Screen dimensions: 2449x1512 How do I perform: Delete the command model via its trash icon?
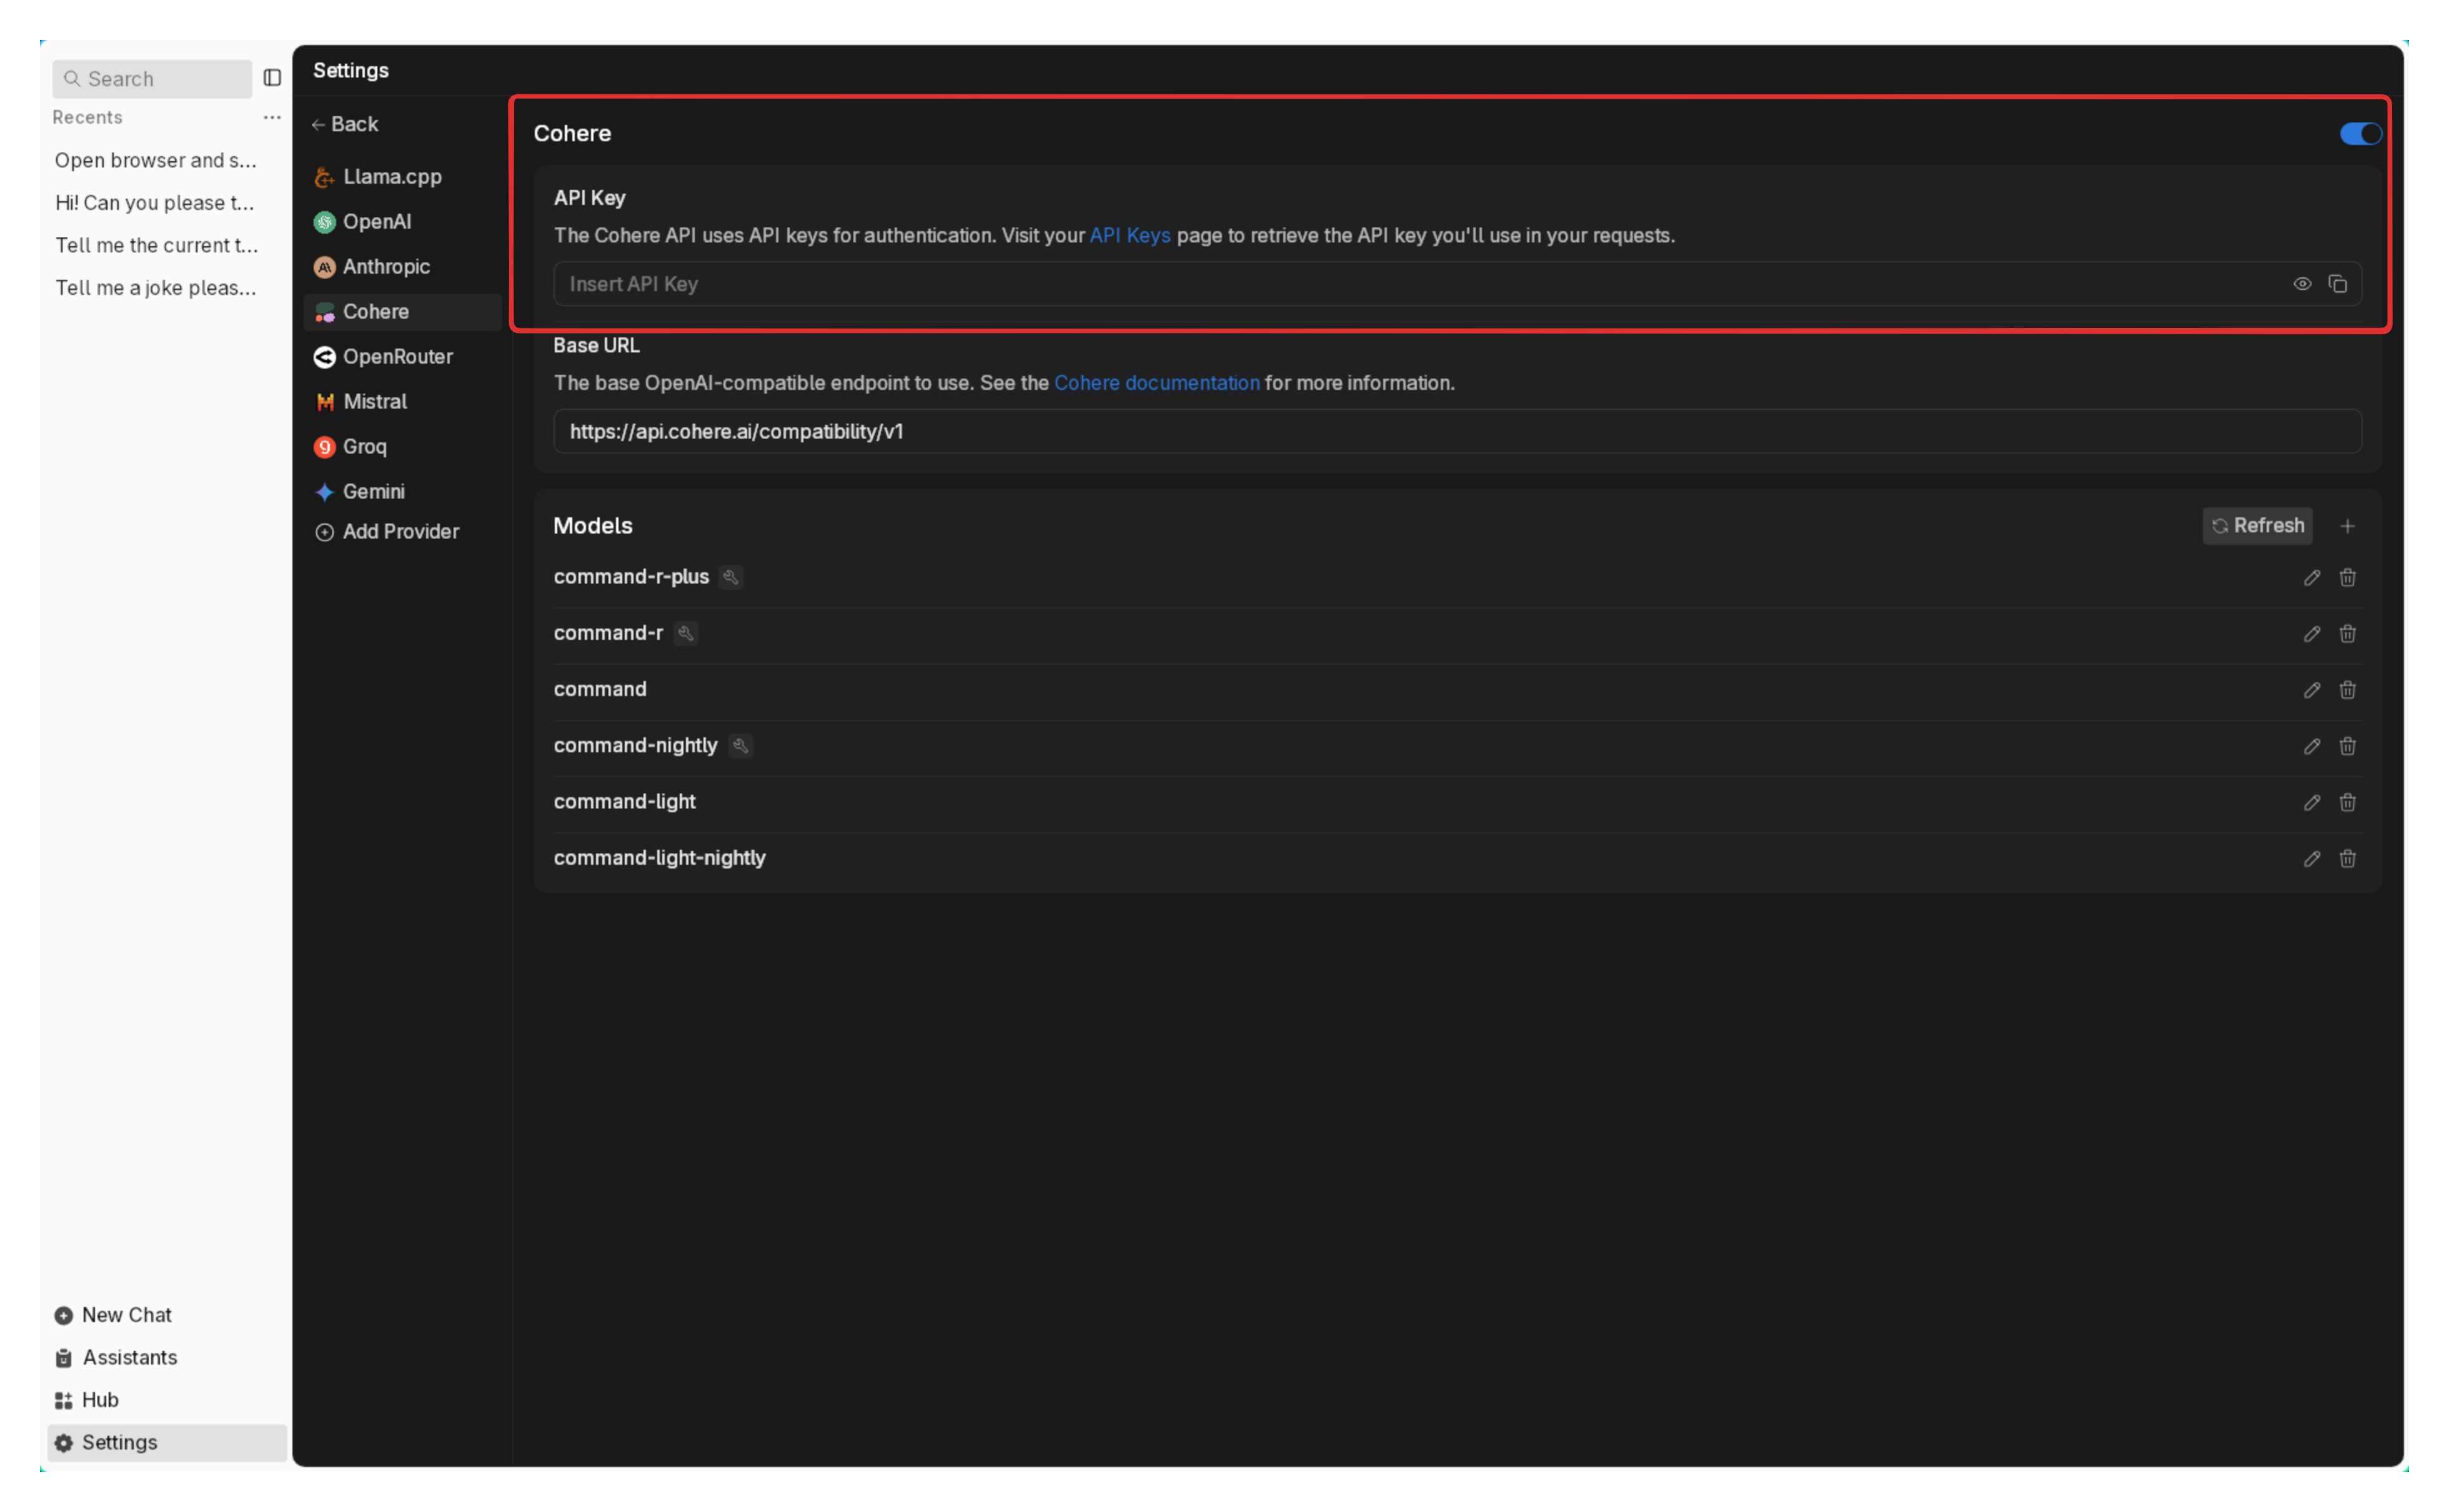[2347, 690]
